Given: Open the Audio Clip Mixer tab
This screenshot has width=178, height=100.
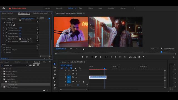Looking at the screenshot, I should point(40,13).
